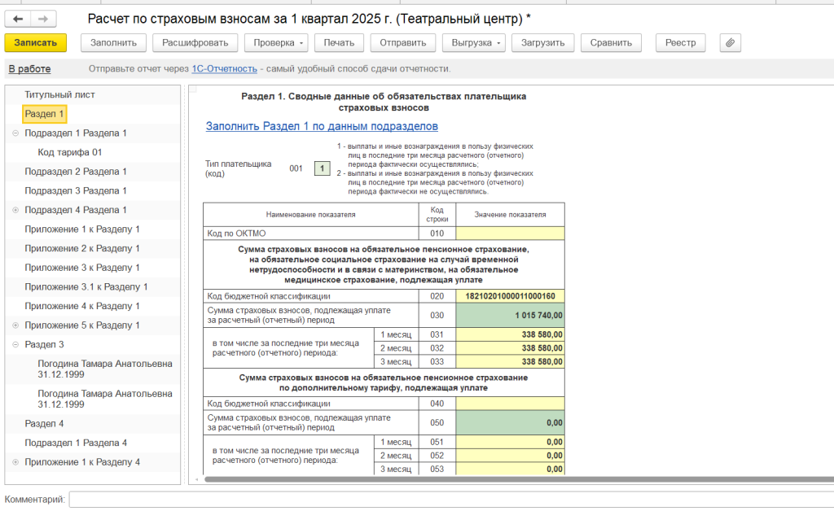Collapse the Раздел 3 tree node
Viewport: 834px width, 511px height.
tap(15, 345)
